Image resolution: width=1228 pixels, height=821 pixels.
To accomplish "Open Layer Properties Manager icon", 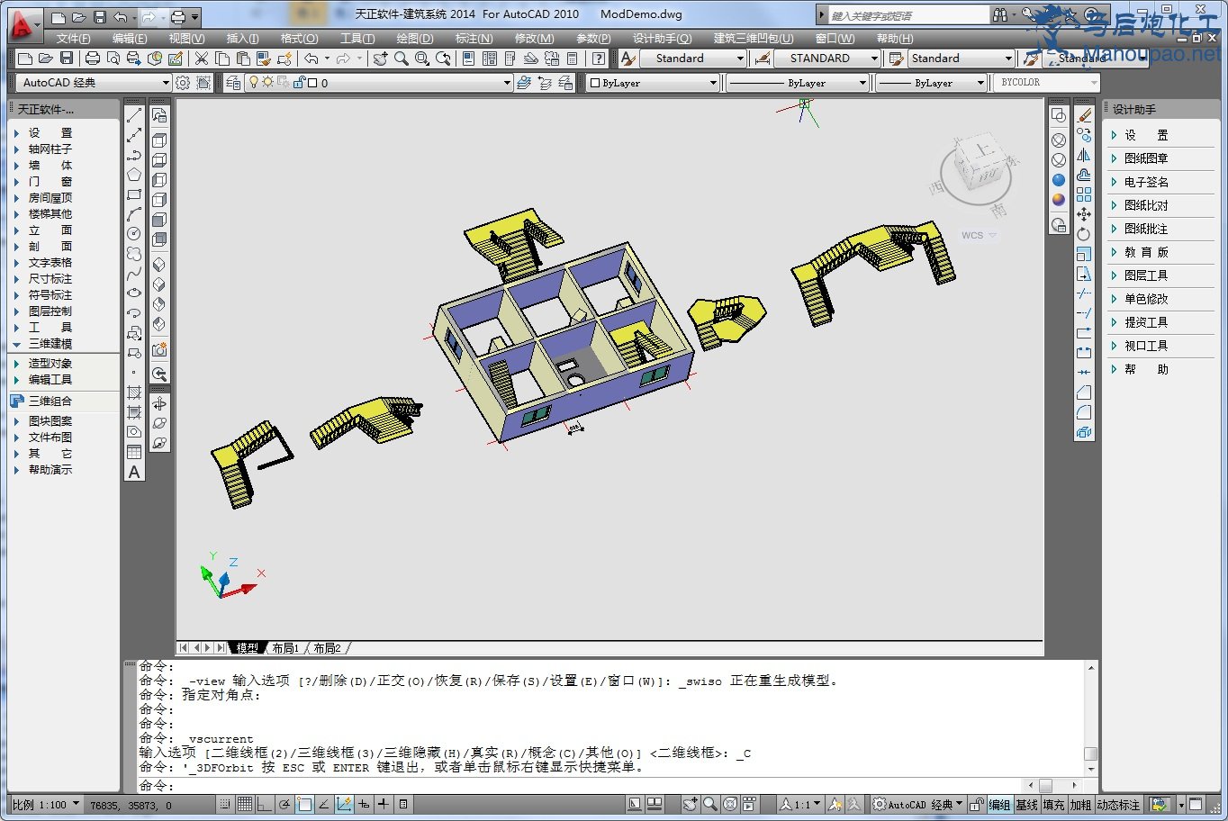I will tap(233, 83).
